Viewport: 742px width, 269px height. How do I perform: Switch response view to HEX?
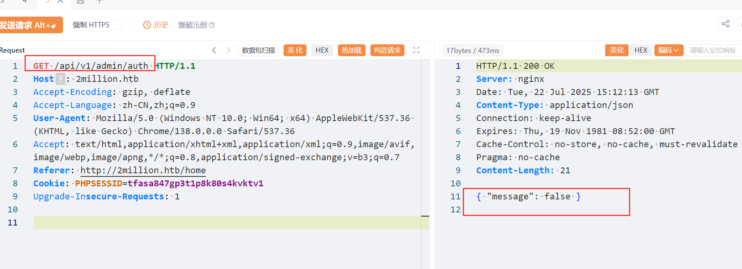pos(640,50)
